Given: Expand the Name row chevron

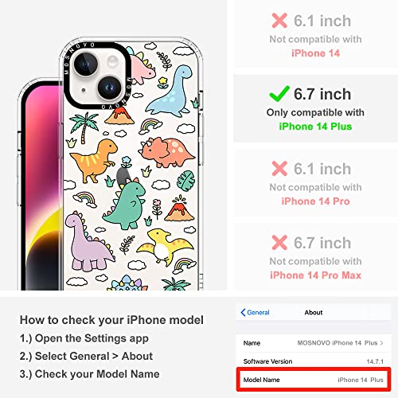Looking at the screenshot, I should (x=381, y=343).
